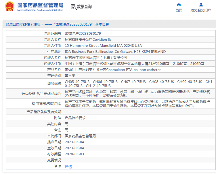Screen dimensions: 216x174
Task: Click 产品名称 row label
Action: (54, 70)
